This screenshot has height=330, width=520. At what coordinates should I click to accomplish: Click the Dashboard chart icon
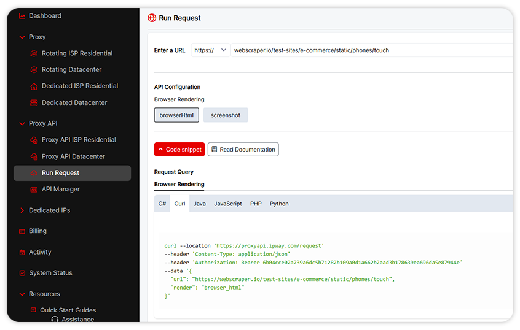pyautogui.click(x=23, y=16)
